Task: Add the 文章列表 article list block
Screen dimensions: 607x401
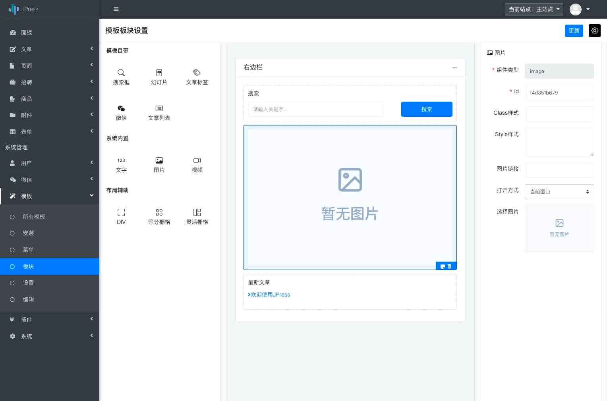Action: (x=159, y=113)
